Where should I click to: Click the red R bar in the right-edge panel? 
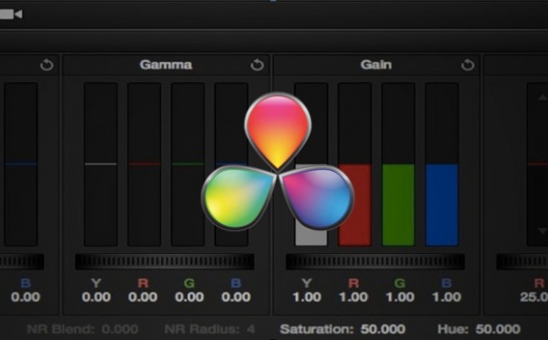point(537,165)
